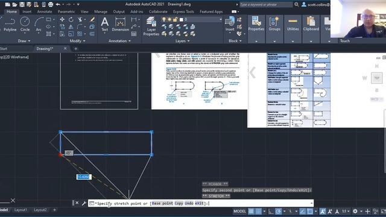Choose the Rectangle tool in Draw panel

coord(48,19)
